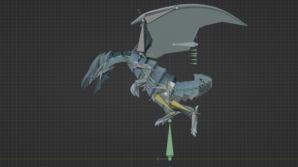Click the left end sphere of the horizontal bone
Screen dimensions: 298x167
point(173,44)
